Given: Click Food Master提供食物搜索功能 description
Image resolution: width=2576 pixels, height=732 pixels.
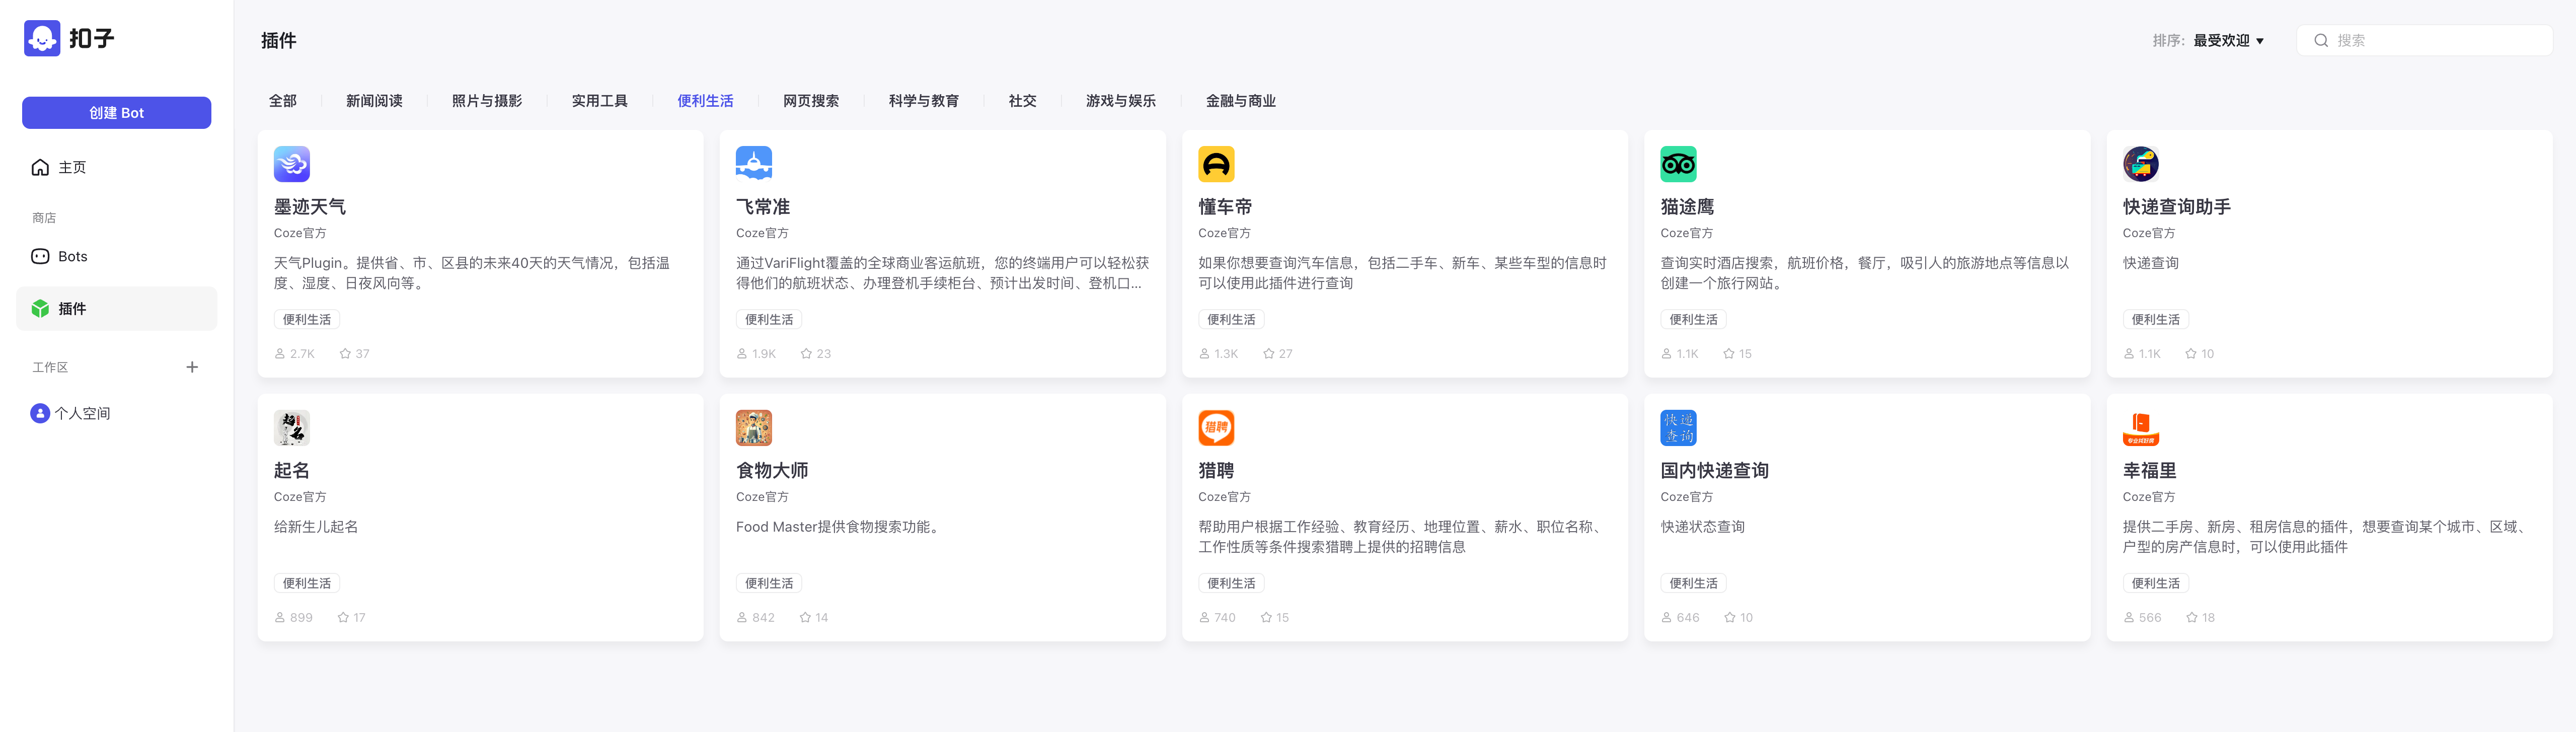Looking at the screenshot, I should coord(840,527).
